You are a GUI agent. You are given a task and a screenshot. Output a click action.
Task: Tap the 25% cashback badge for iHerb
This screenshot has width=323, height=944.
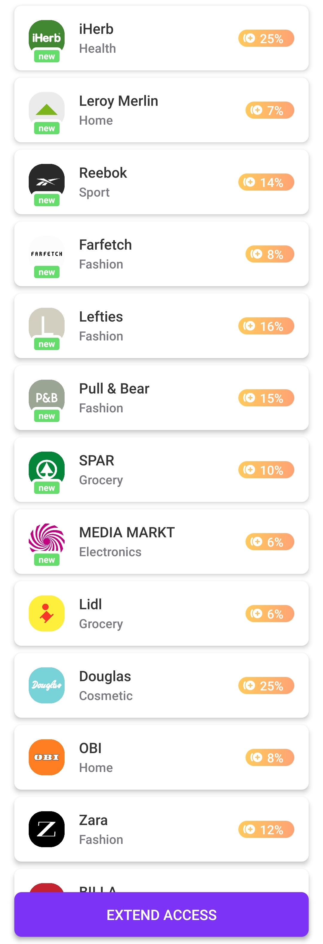click(x=266, y=38)
